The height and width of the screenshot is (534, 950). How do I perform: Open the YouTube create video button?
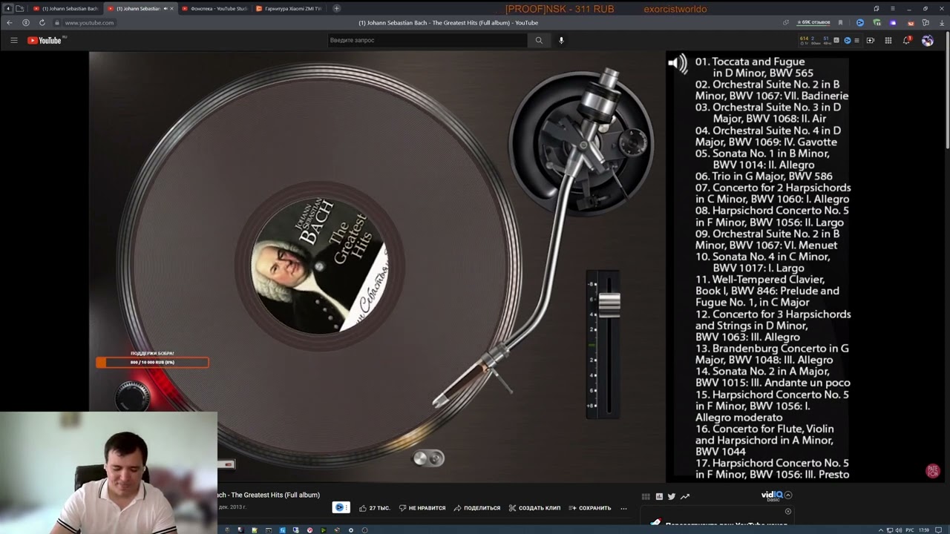coord(871,40)
